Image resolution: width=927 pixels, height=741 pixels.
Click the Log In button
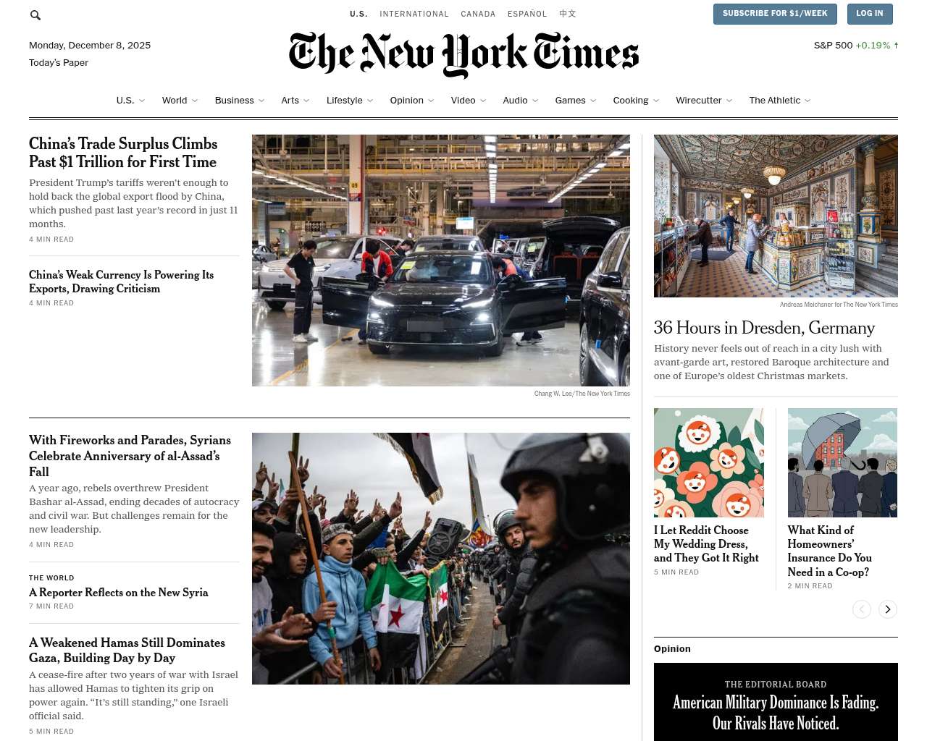pos(870,14)
